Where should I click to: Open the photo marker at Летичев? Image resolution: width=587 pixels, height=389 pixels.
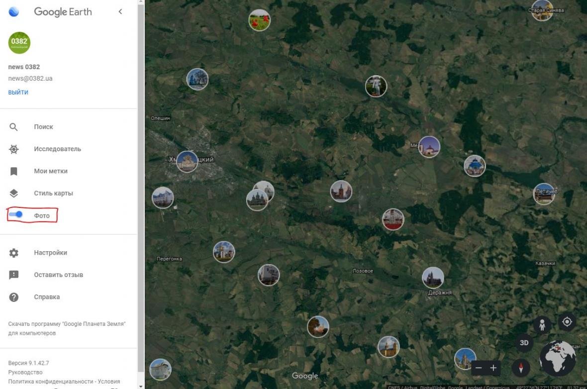coord(544,194)
